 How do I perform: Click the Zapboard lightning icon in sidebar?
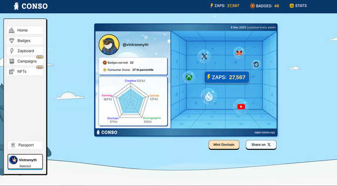(12, 51)
